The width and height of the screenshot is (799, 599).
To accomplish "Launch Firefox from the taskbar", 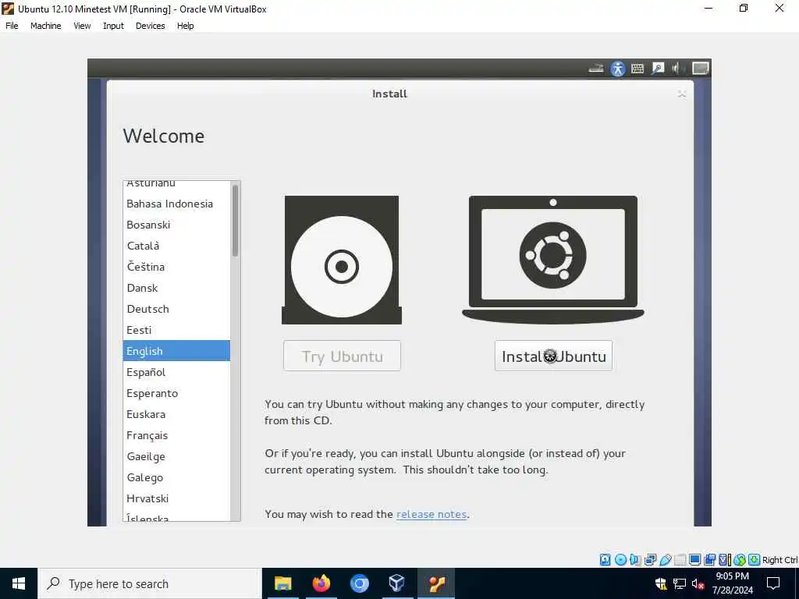I will pos(321,583).
